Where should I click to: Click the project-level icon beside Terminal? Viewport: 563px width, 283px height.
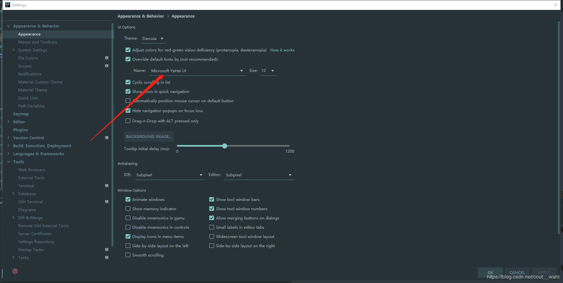pos(107,186)
